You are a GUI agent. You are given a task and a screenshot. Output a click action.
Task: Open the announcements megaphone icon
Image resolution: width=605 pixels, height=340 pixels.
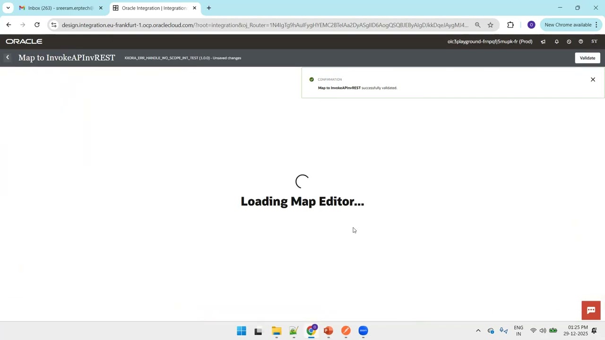pos(543,42)
